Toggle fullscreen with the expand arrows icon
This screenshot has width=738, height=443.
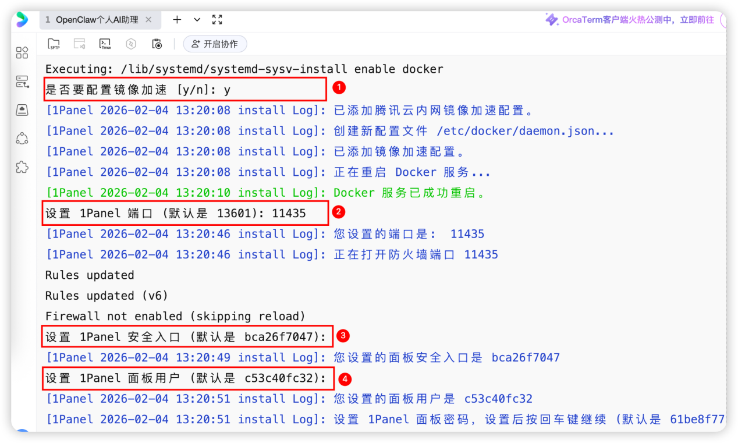point(217,19)
